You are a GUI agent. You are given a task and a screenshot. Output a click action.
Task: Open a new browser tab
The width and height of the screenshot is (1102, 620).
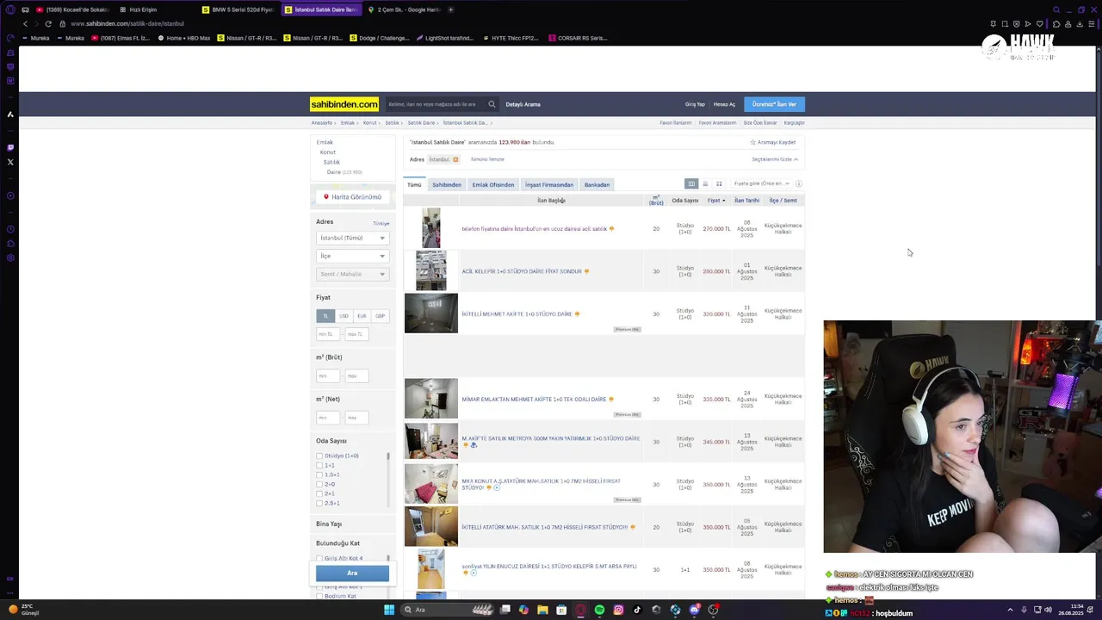(x=450, y=9)
